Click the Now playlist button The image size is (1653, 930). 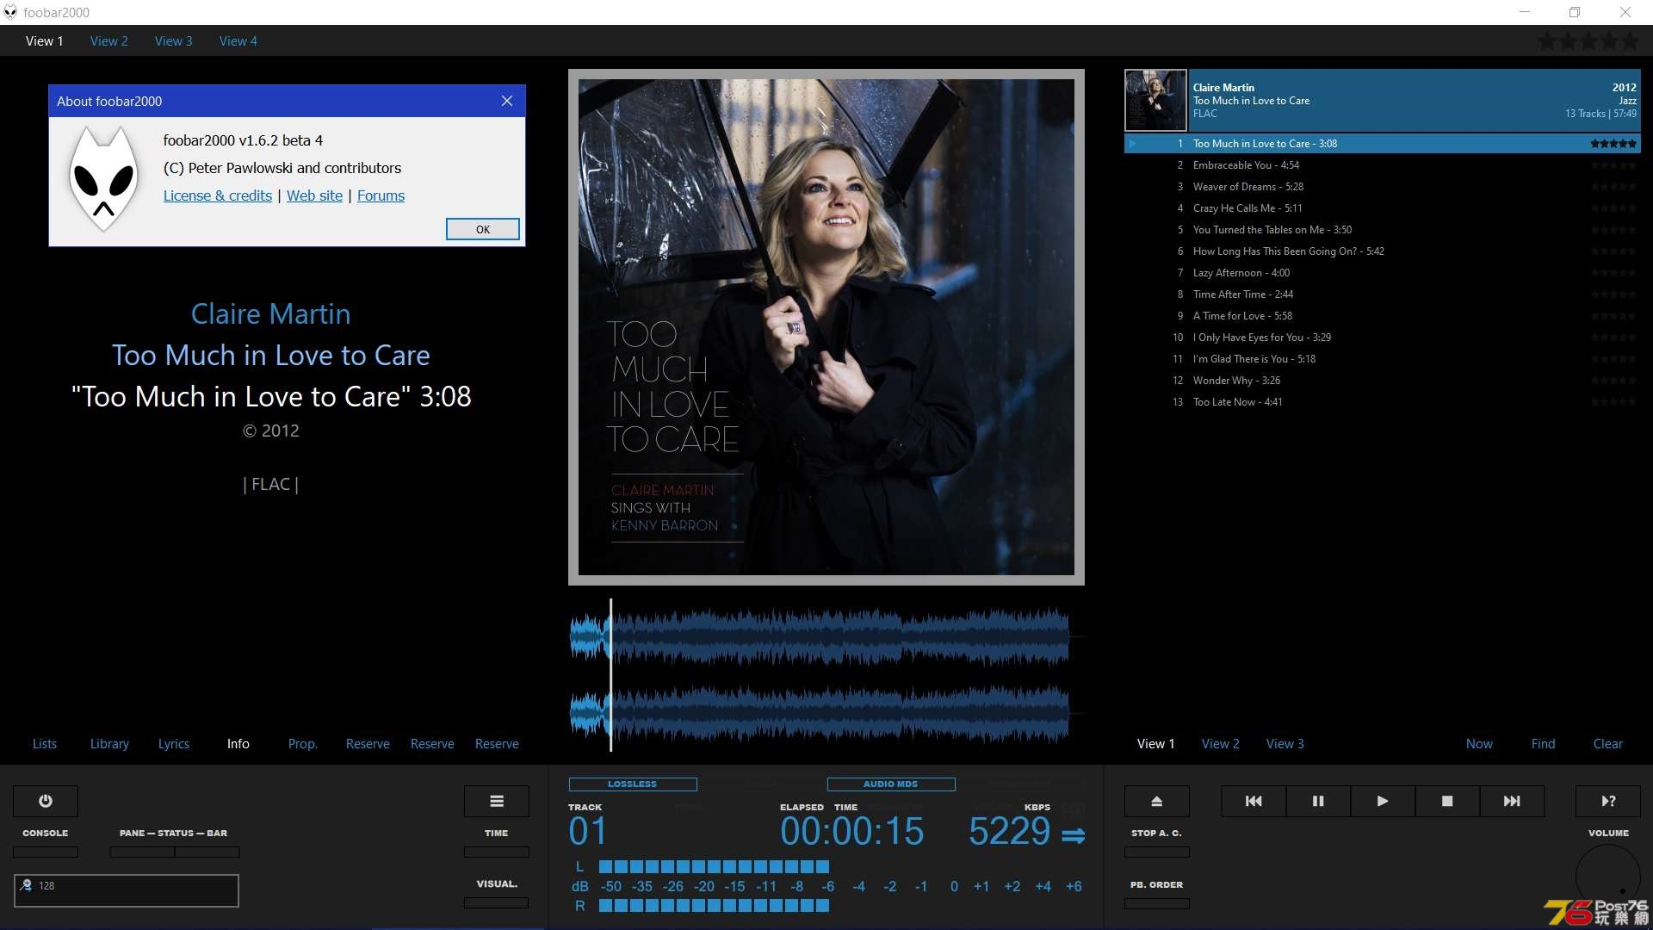coord(1480,744)
